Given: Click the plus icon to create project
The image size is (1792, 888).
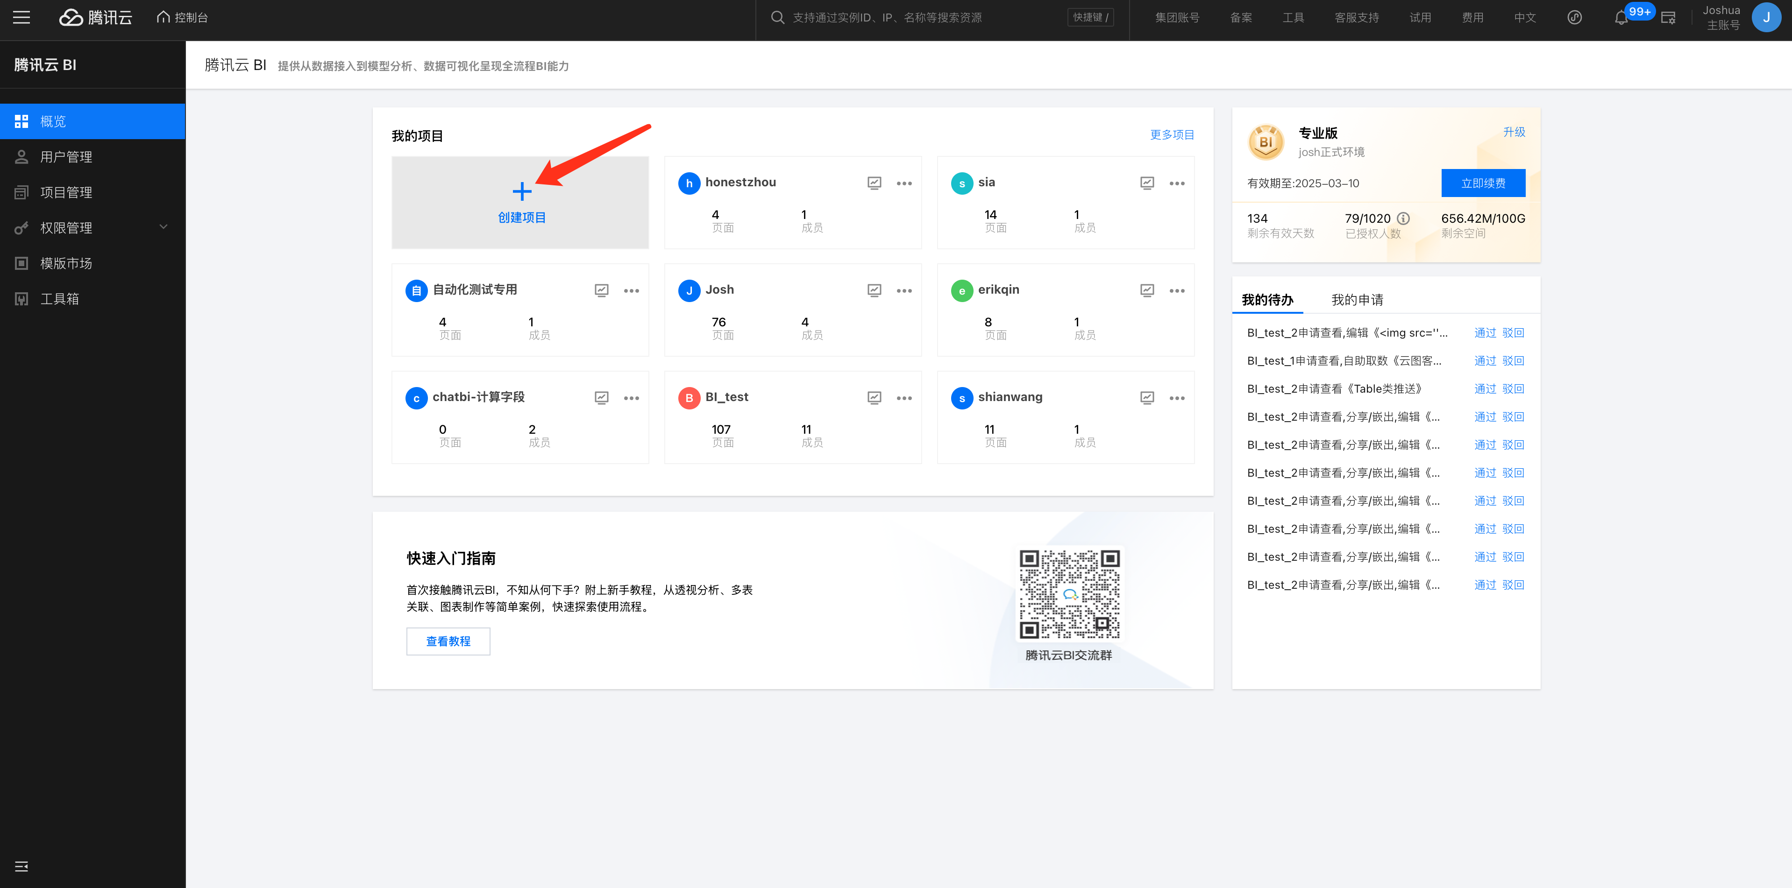Looking at the screenshot, I should (522, 191).
